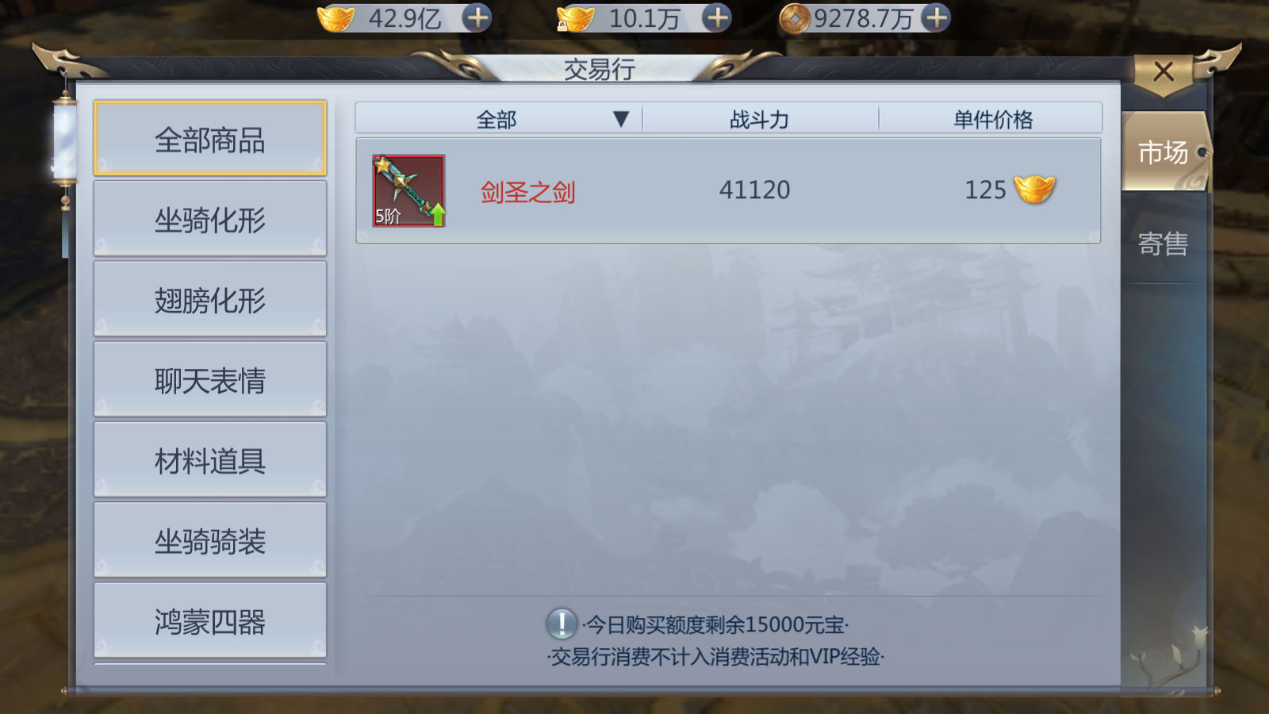Screen dimensions: 1269x714
Task: Tap the 42.9亿 gold ingot icon
Action: pyautogui.click(x=335, y=17)
